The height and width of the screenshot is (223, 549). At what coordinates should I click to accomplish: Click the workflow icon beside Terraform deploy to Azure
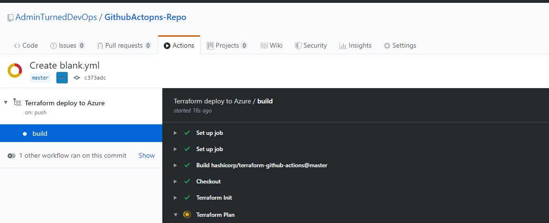tap(17, 102)
